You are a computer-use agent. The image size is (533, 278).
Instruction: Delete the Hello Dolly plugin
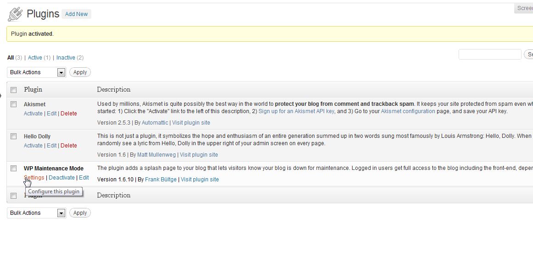coord(69,146)
